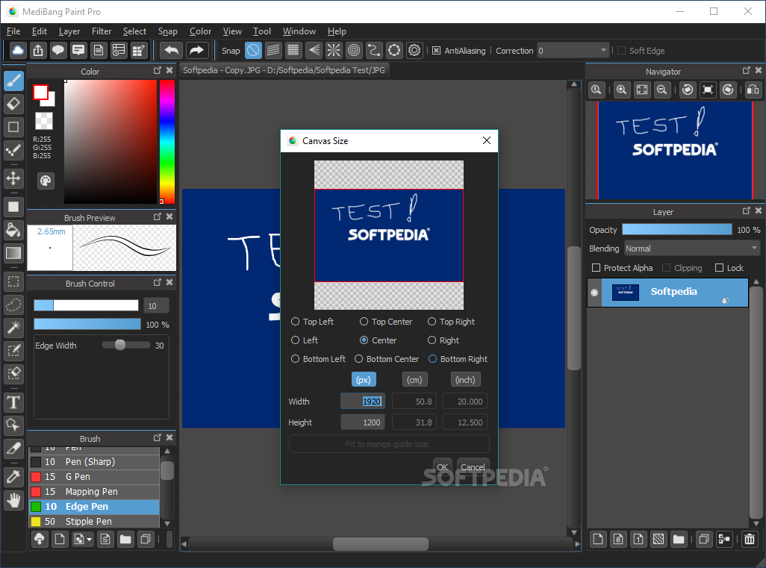Select Top Center anchor radio
Image resolution: width=766 pixels, height=568 pixels.
[364, 322]
